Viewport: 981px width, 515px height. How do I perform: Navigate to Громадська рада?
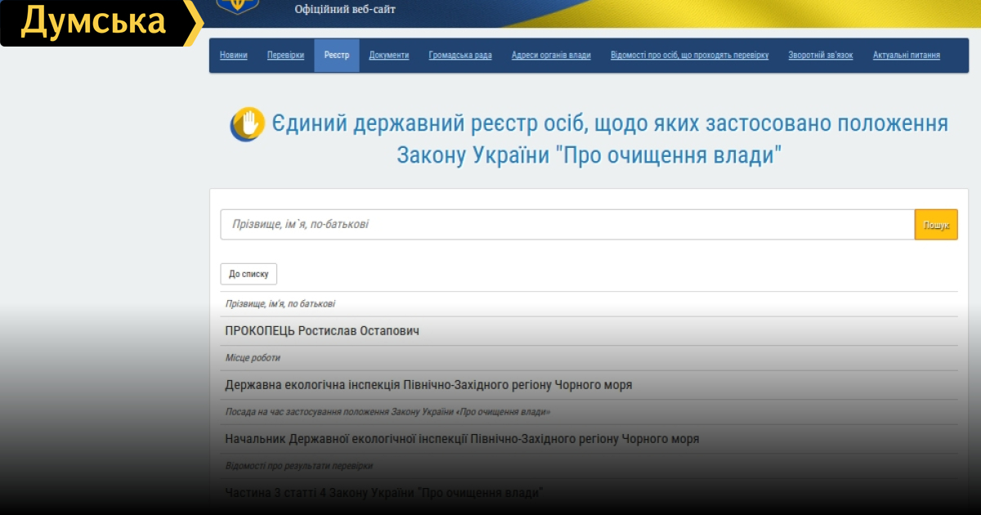pyautogui.click(x=460, y=56)
